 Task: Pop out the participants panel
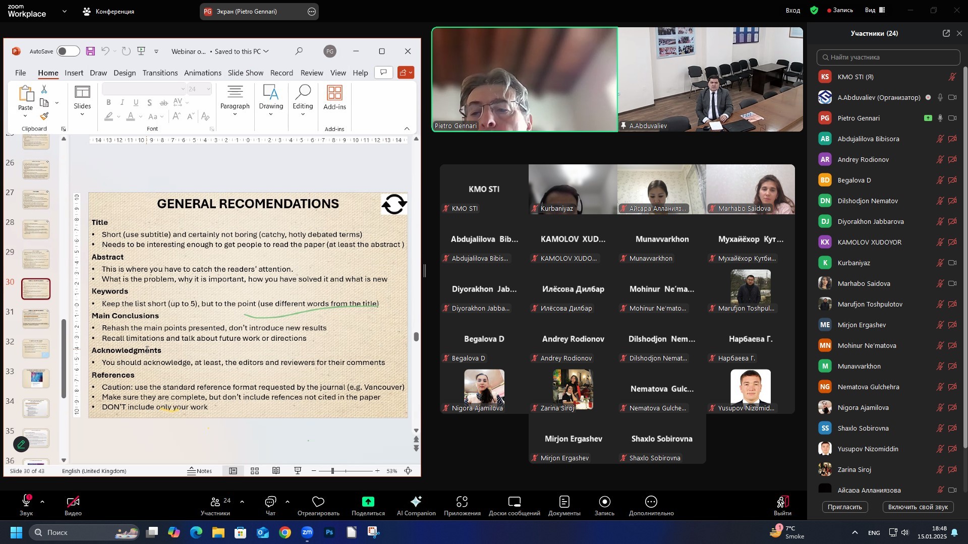(946, 33)
